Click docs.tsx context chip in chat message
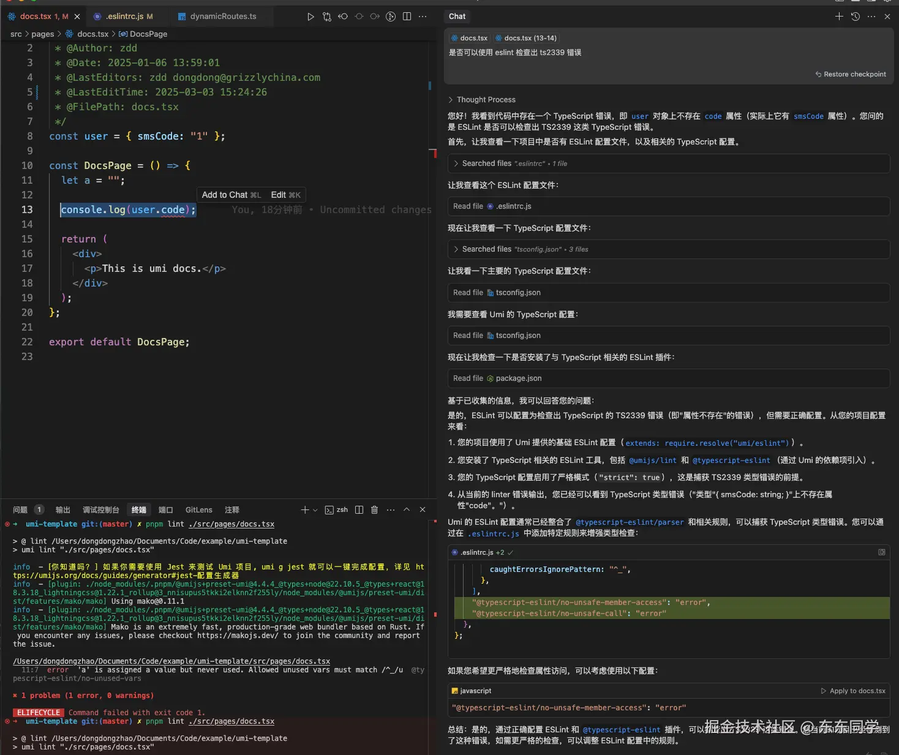 469,38
